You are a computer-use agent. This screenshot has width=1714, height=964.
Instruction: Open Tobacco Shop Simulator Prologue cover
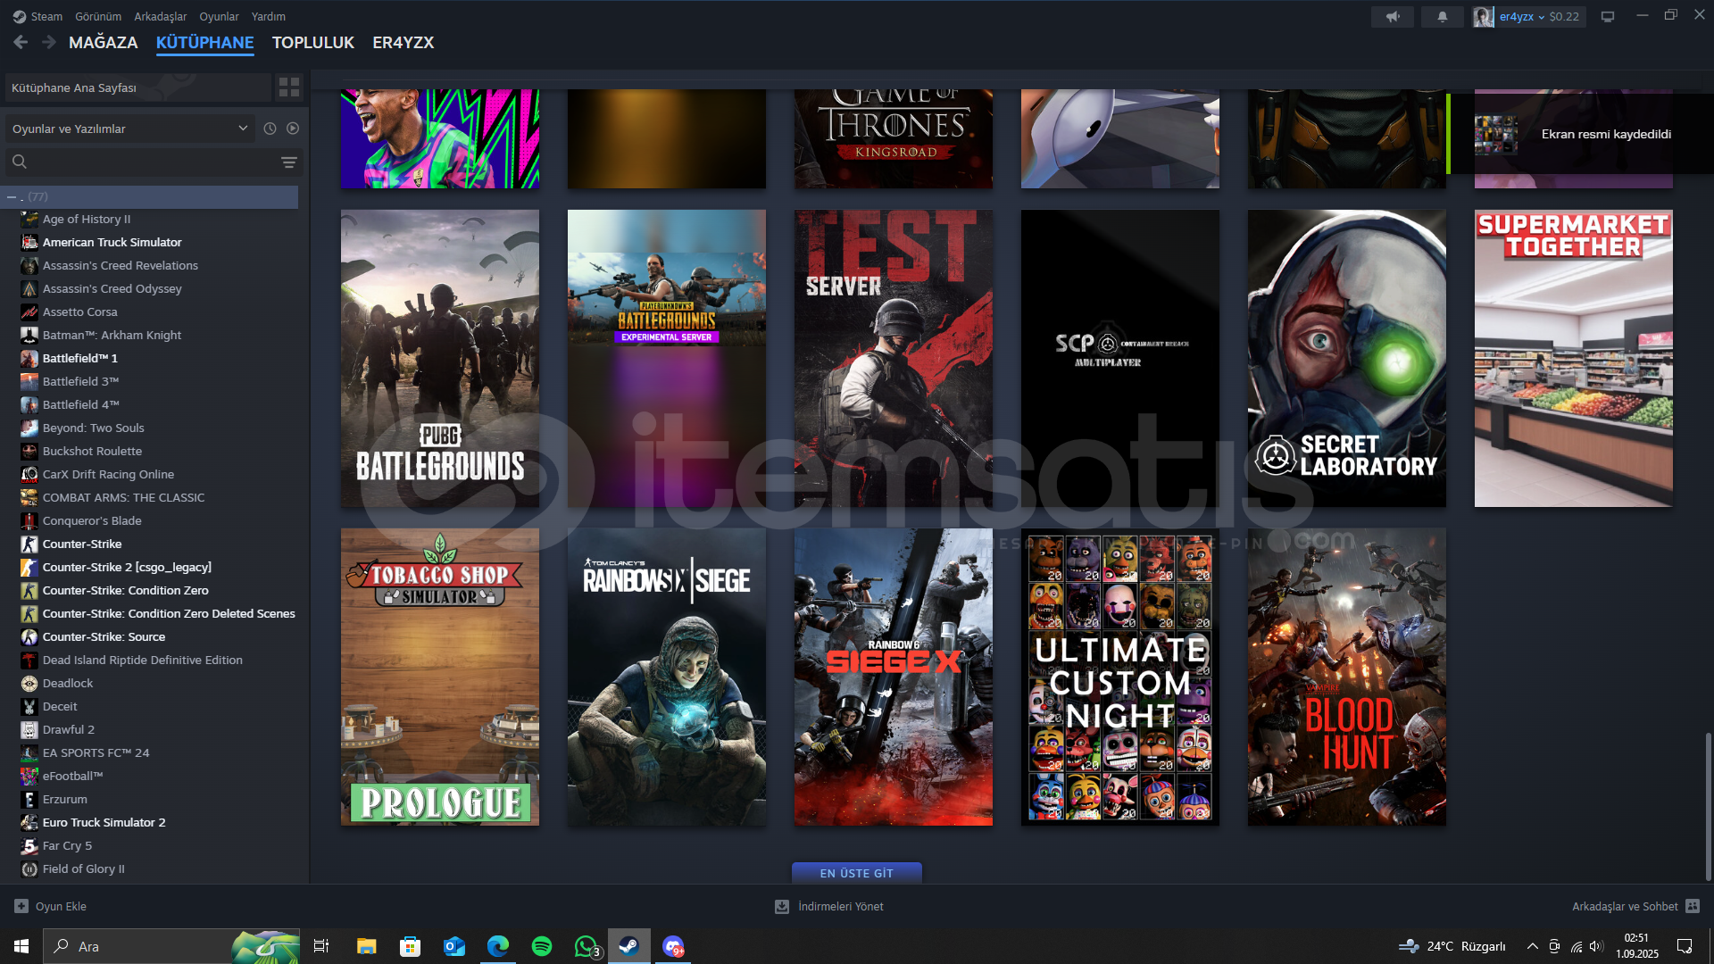tap(440, 677)
